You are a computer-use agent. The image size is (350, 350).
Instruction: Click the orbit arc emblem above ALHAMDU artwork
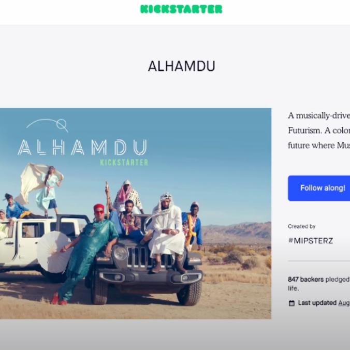point(47,125)
